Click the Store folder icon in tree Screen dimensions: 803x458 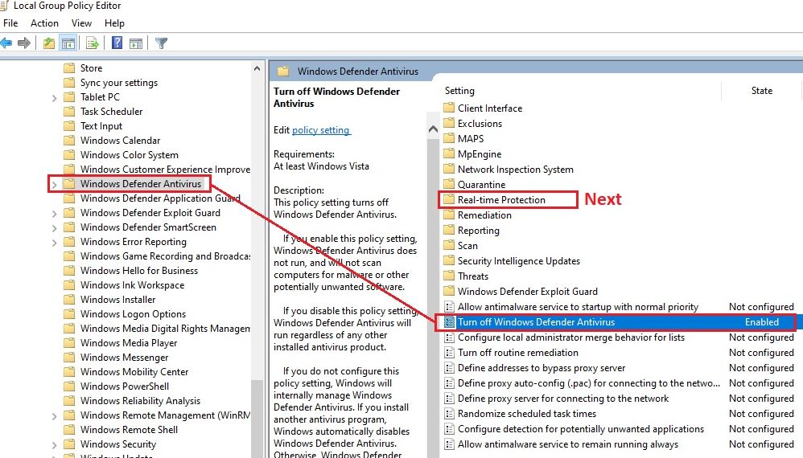[x=69, y=68]
